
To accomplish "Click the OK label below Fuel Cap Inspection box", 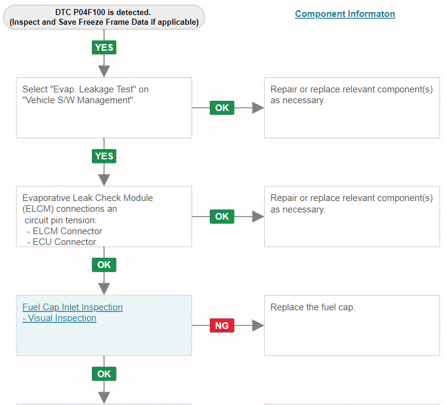I will (104, 374).
